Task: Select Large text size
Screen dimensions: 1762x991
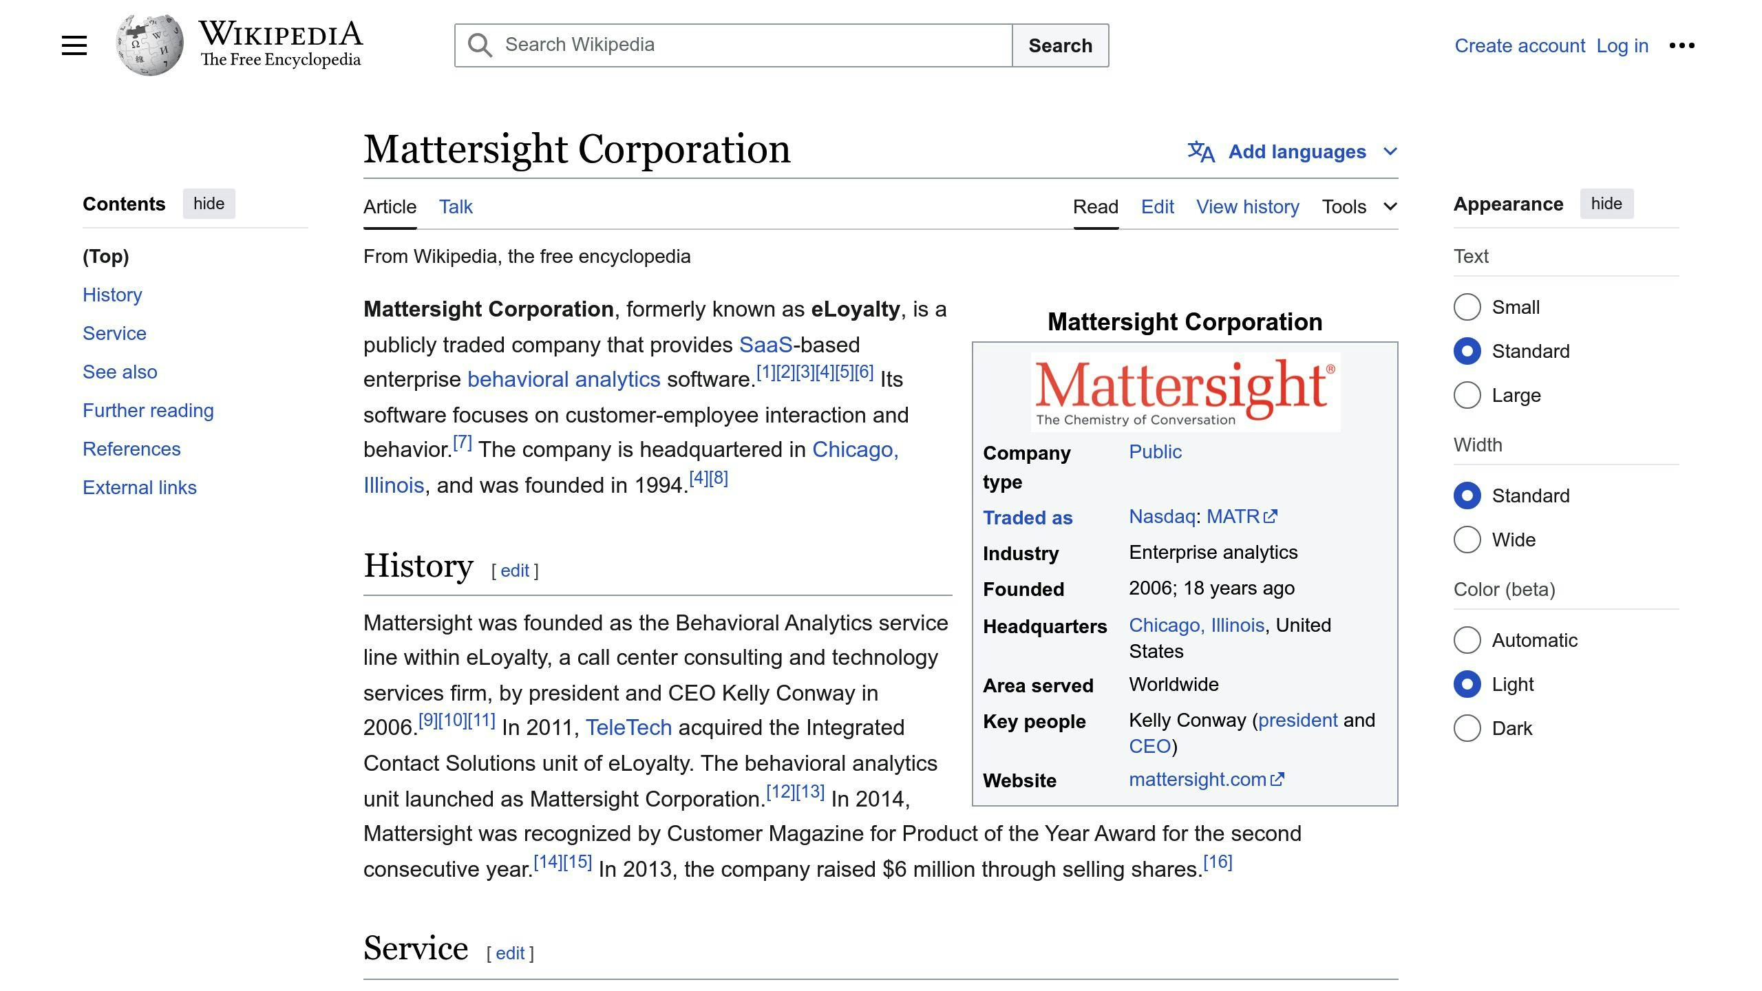Action: [x=1467, y=395]
